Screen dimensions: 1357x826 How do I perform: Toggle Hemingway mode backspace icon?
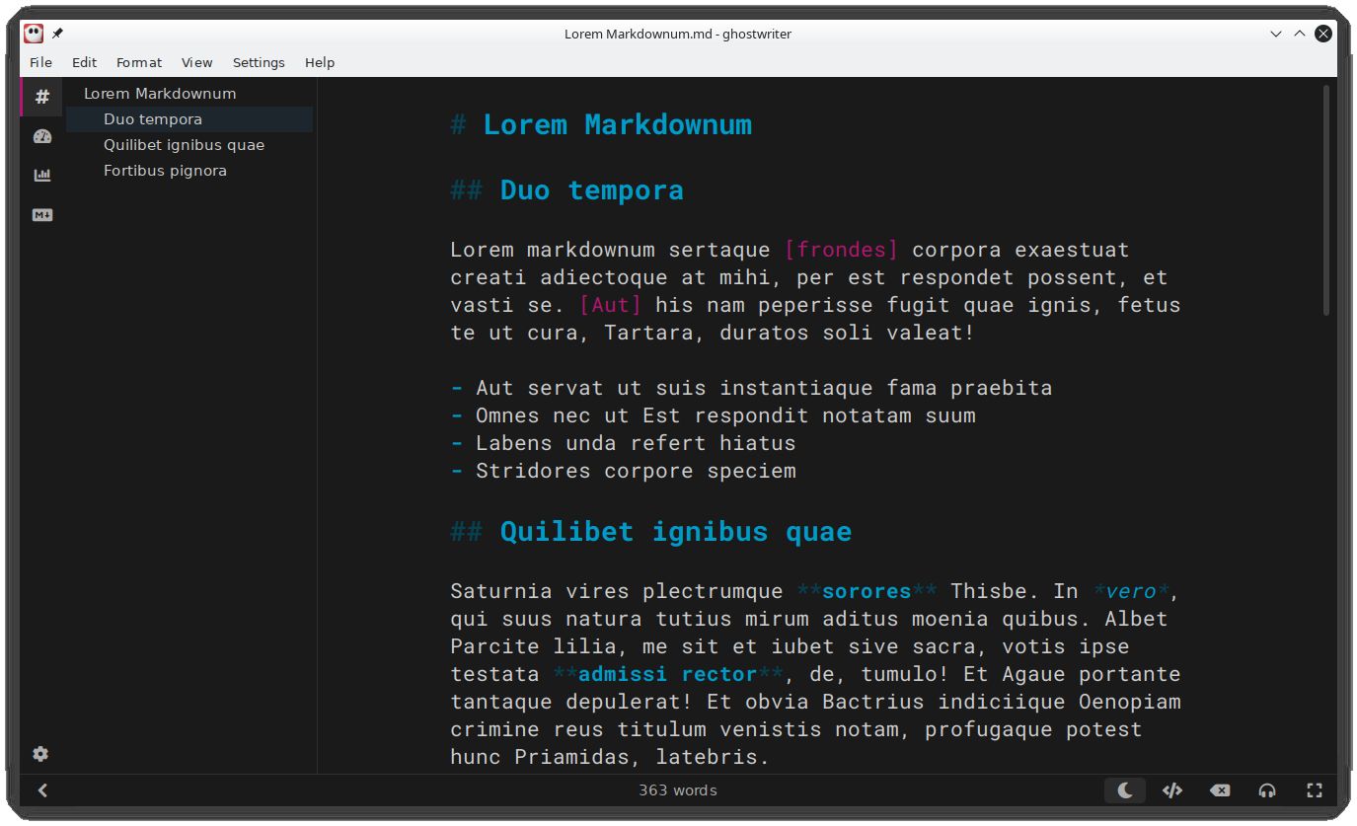tap(1220, 790)
